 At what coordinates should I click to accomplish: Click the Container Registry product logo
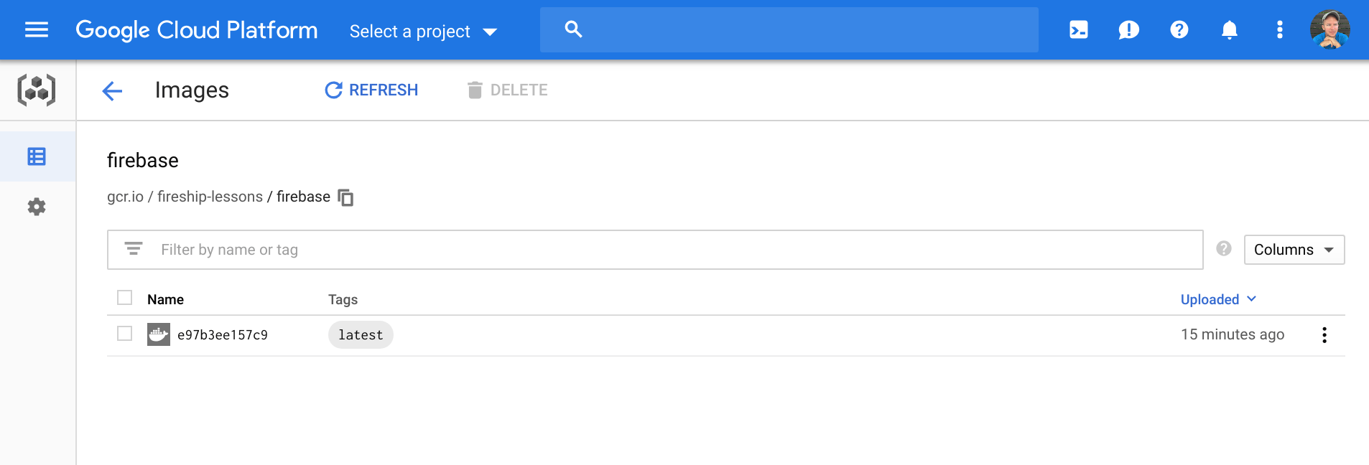pos(37,90)
